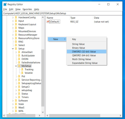Collapse the Setup key
The height and width of the screenshot is (119, 125).
[13, 49]
